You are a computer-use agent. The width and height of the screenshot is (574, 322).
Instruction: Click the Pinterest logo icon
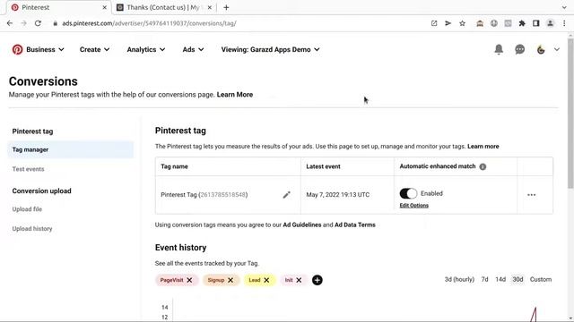tap(17, 49)
